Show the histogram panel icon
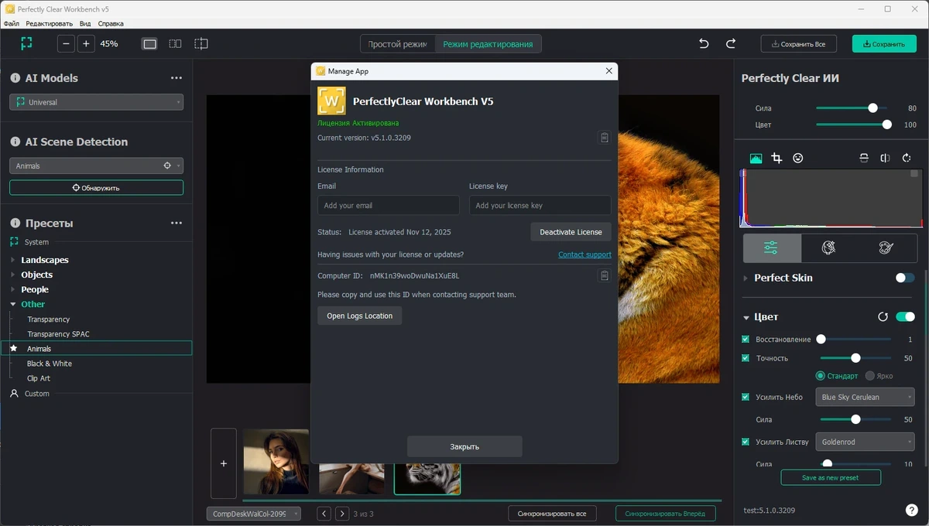 pos(756,158)
